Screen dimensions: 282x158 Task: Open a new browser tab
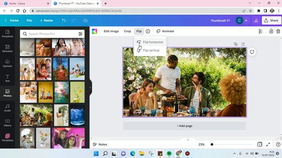tap(106, 4)
